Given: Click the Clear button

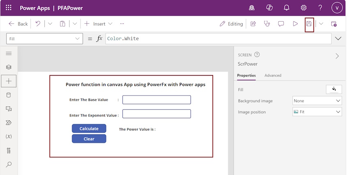Looking at the screenshot, I should pos(89,139).
